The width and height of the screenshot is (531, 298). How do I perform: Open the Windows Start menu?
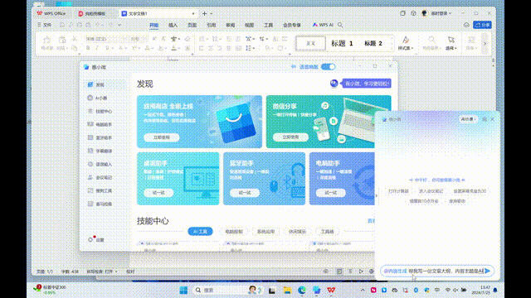[183, 291]
